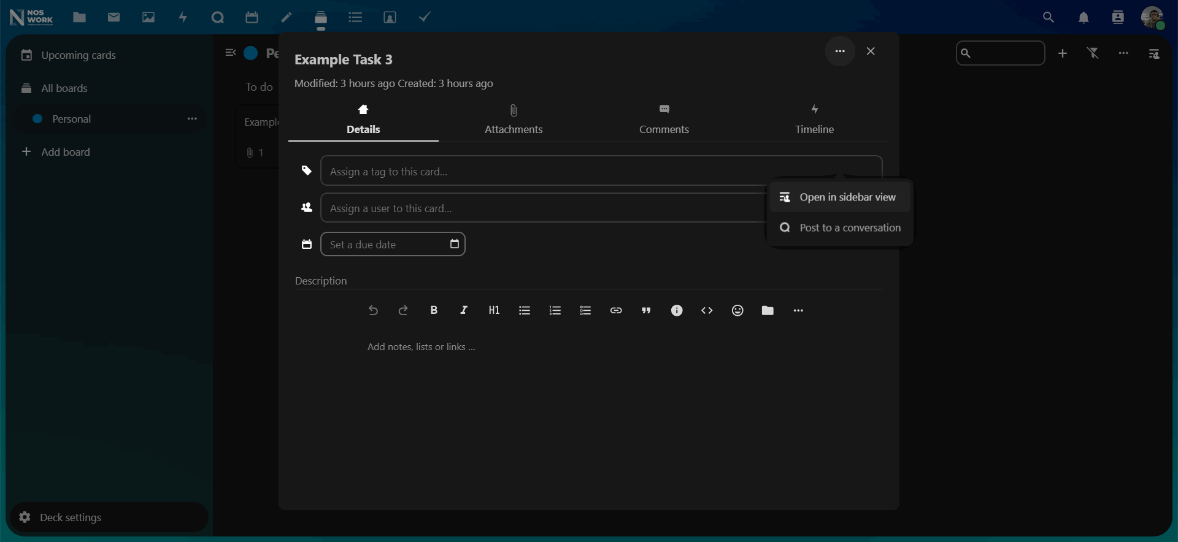Click the Set a due date field

tap(393, 244)
